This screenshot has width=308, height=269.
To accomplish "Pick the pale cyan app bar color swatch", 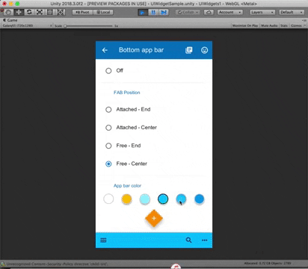I will click(145, 199).
